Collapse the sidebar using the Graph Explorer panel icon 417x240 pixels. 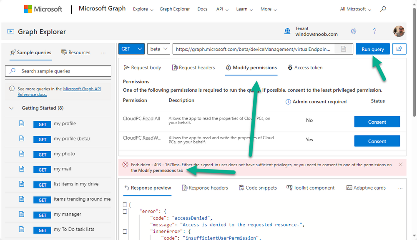coord(11,32)
